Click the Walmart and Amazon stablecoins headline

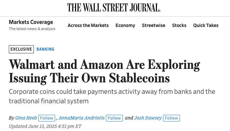point(104,72)
